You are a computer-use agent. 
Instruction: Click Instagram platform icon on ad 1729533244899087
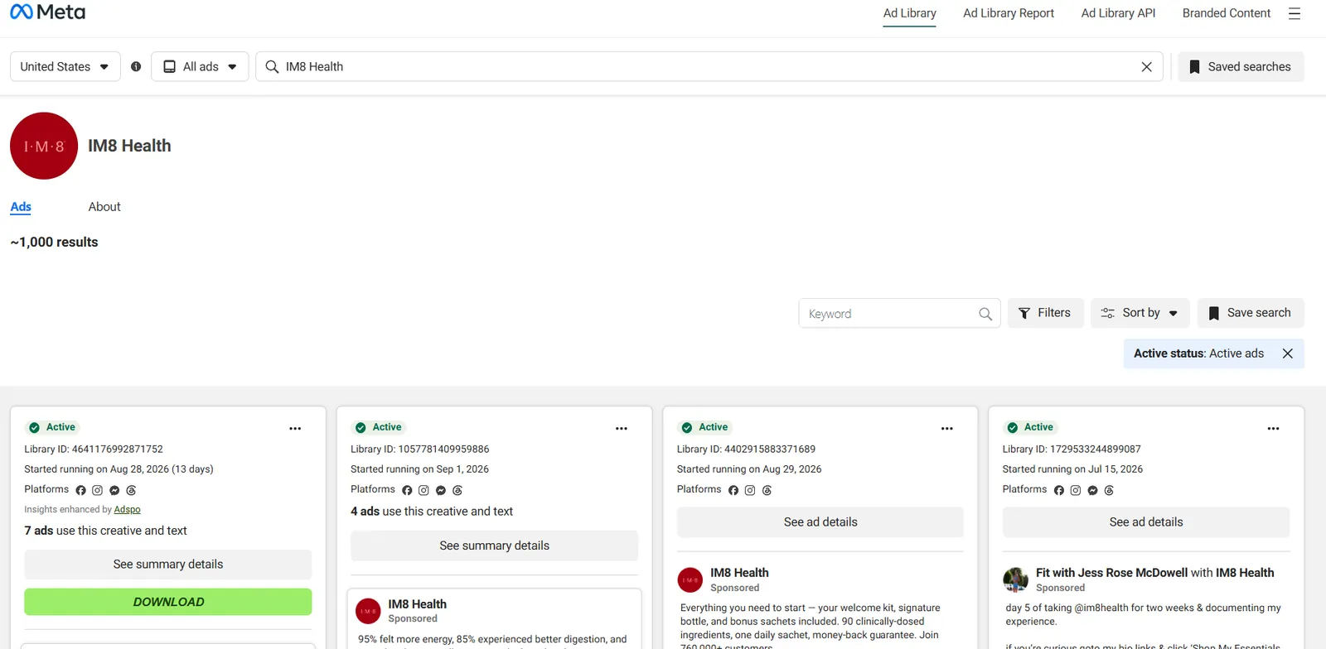coord(1076,490)
